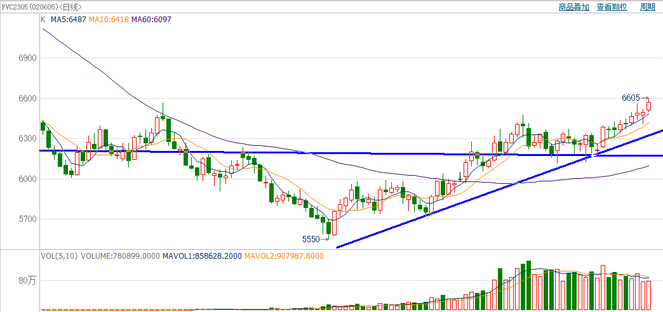Click the MA5:6487 indicator label
Viewport: 663px width, 312px height.
point(69,20)
